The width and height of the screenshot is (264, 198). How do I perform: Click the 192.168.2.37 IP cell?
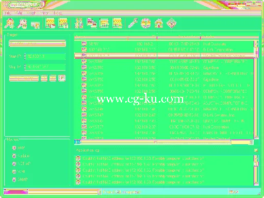pos(145,127)
